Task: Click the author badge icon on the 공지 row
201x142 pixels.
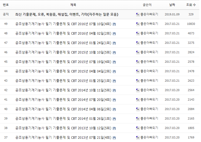Action: [x=138, y=15]
